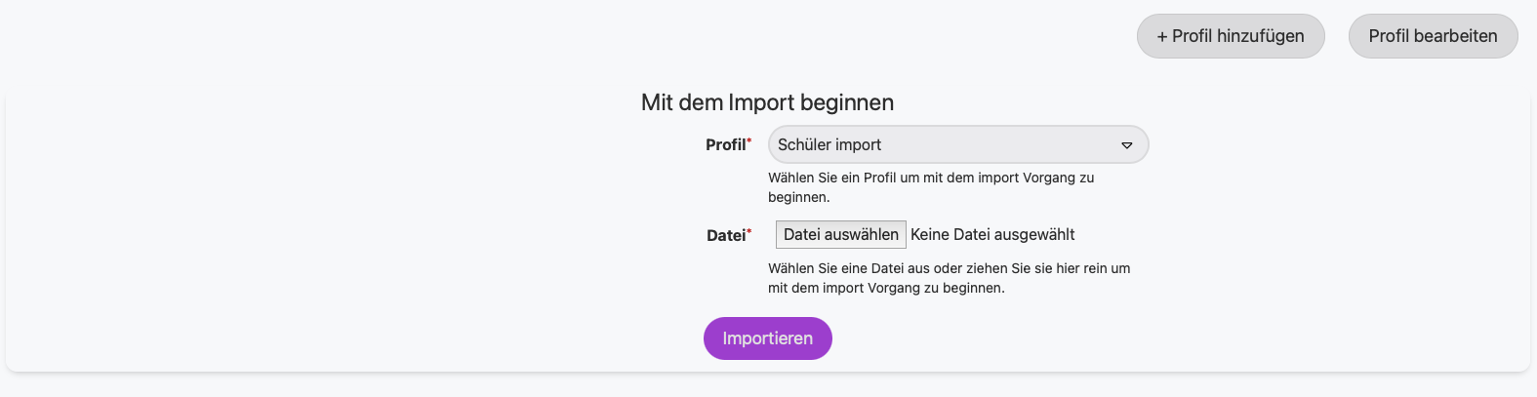Click the 'Mit dem Import beginnen' heading
The height and width of the screenshot is (397, 1537).
(x=767, y=102)
